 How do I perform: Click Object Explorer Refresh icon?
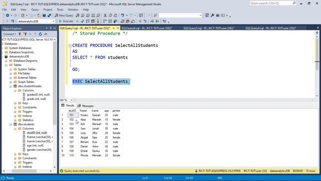coord(40,34)
